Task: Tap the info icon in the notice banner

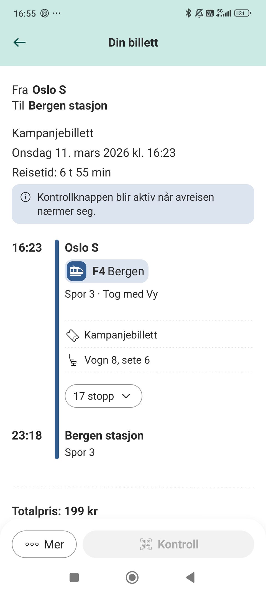Action: [25, 197]
